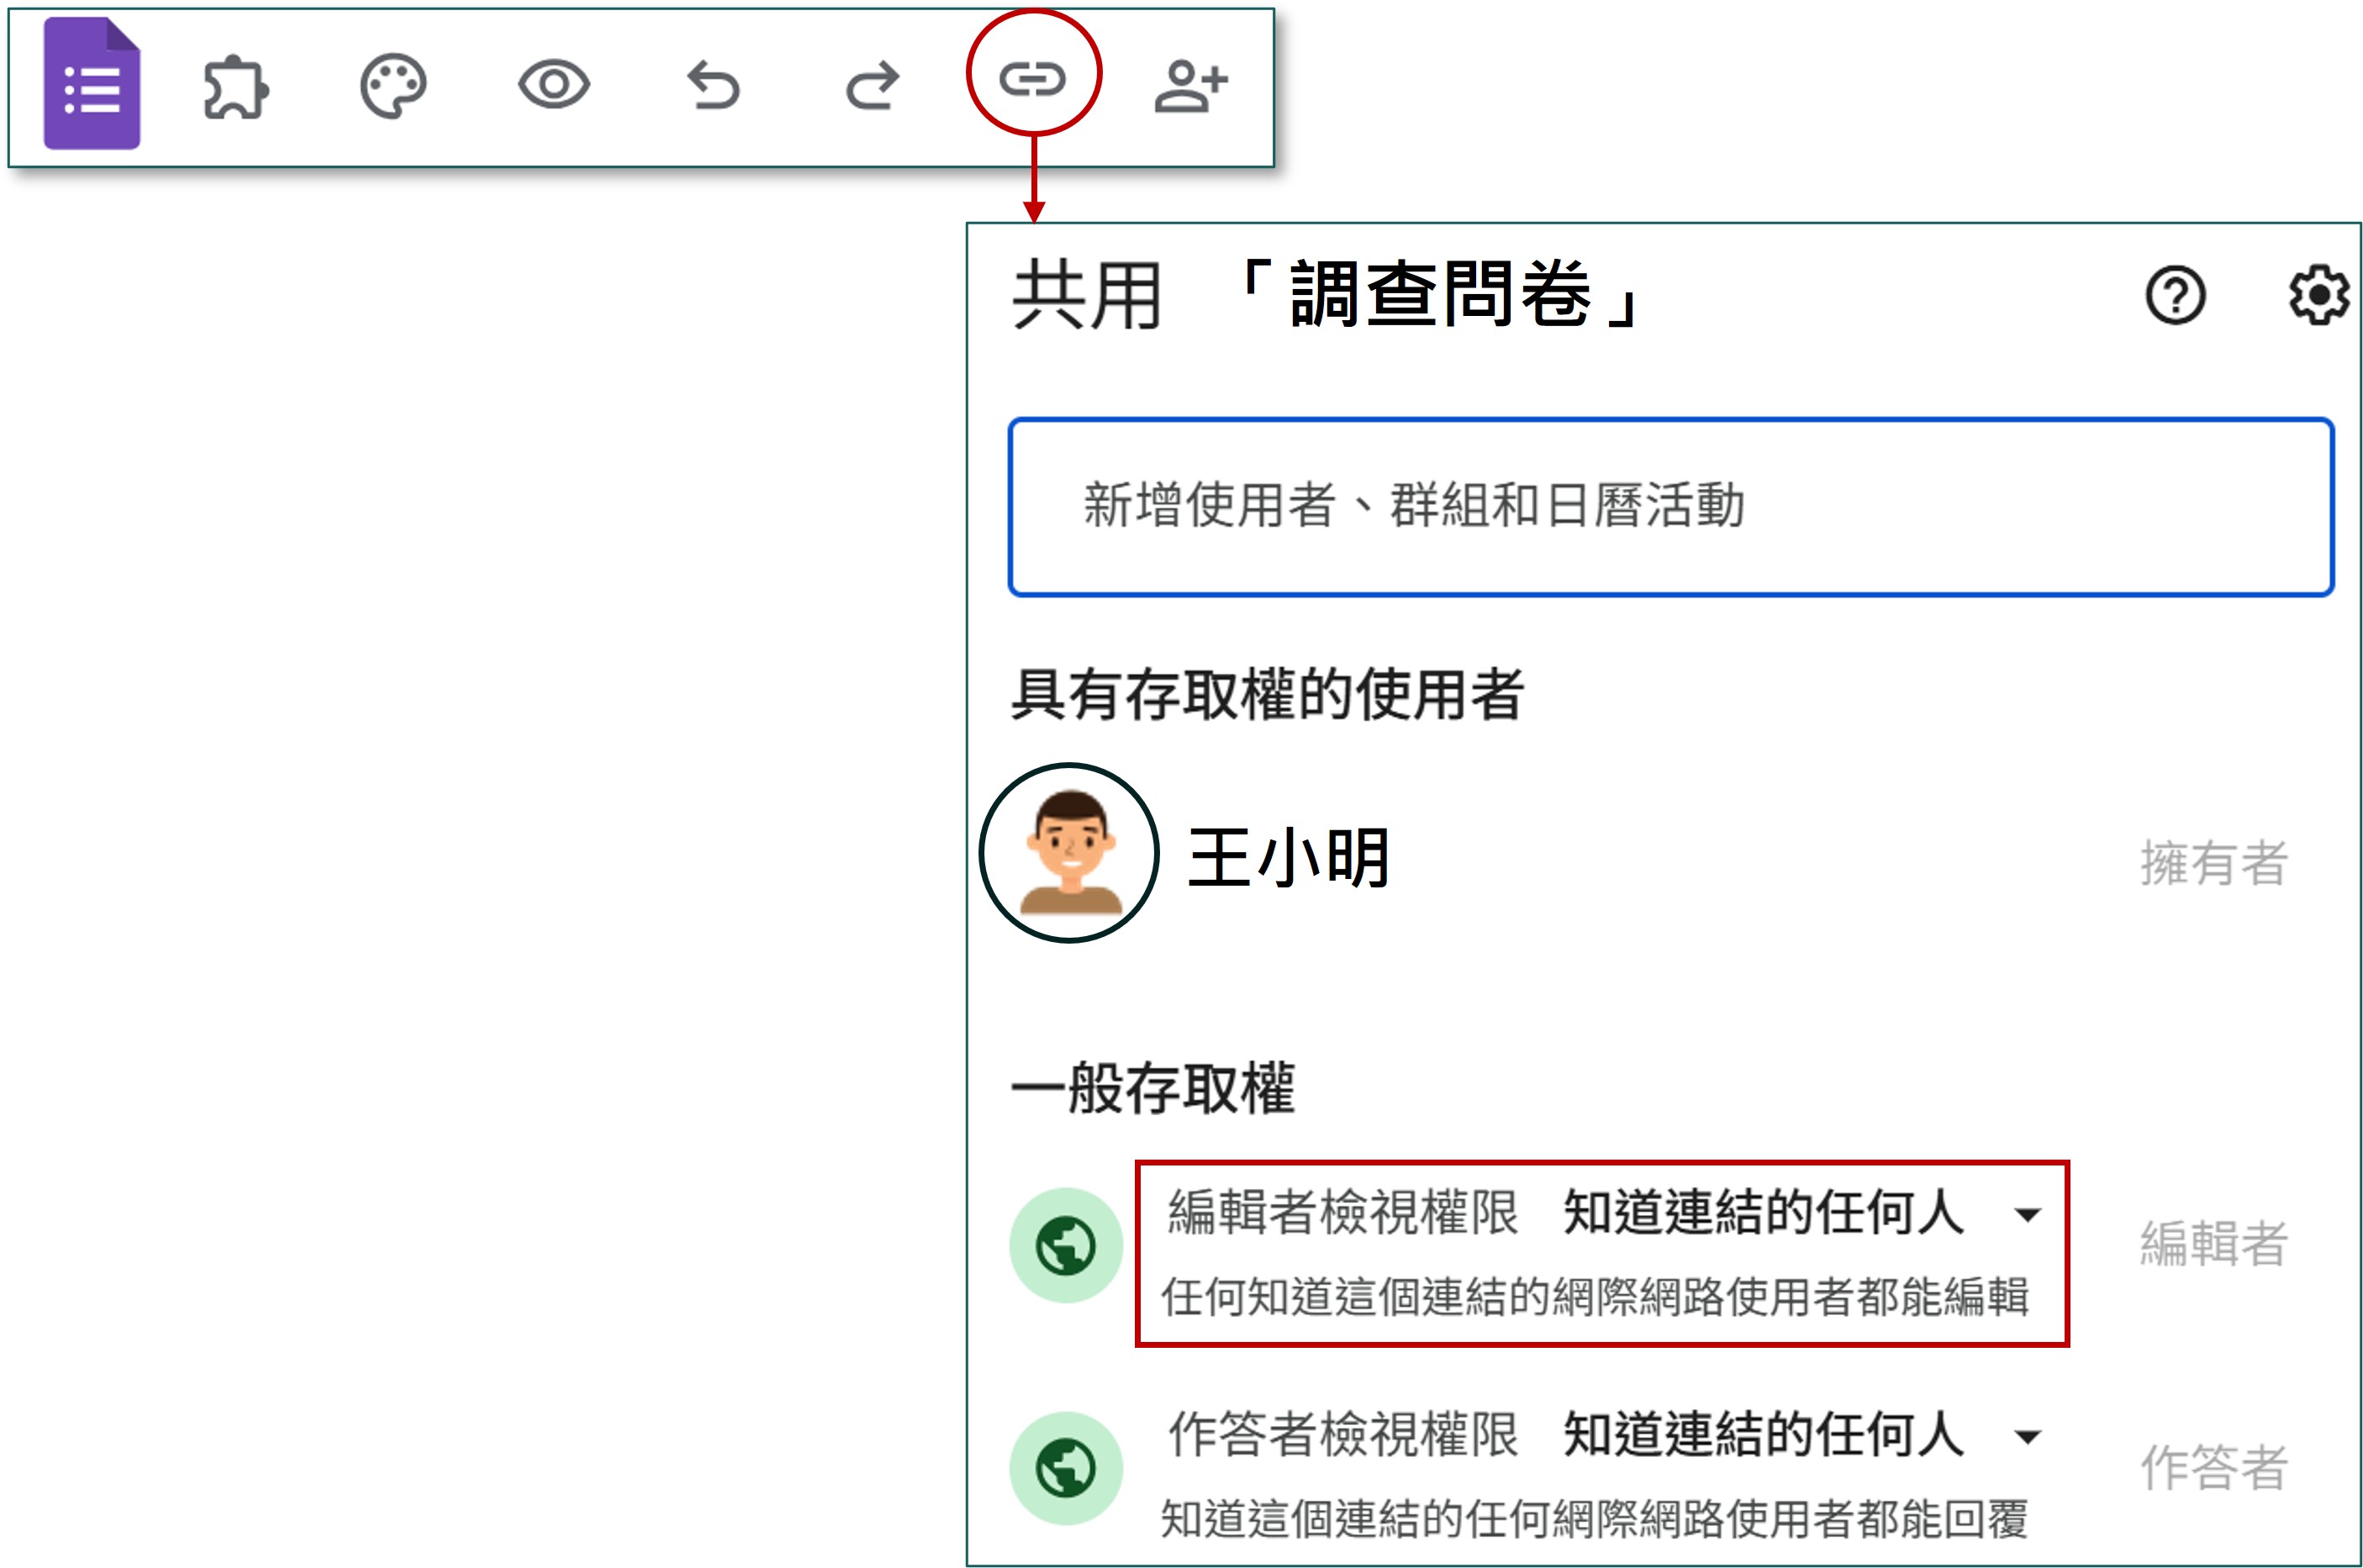Click the dropdown arrow beside responder 知道連結的任何人
Image resolution: width=2363 pixels, height=1568 pixels.
pos(2028,1438)
